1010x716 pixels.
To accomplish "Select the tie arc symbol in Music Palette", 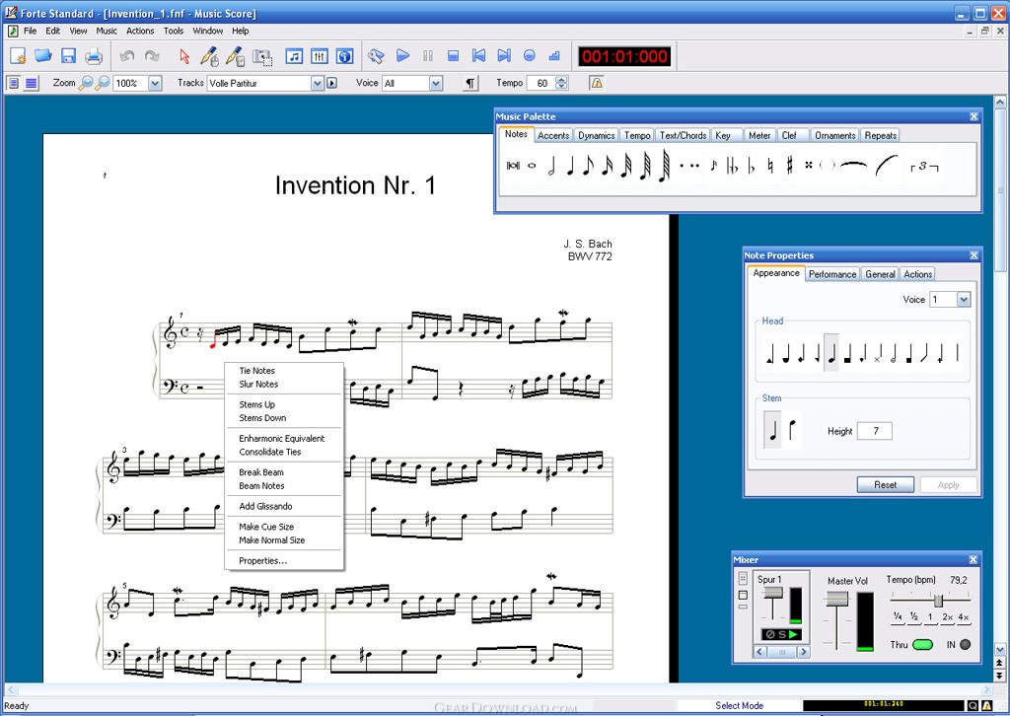I will coord(853,165).
